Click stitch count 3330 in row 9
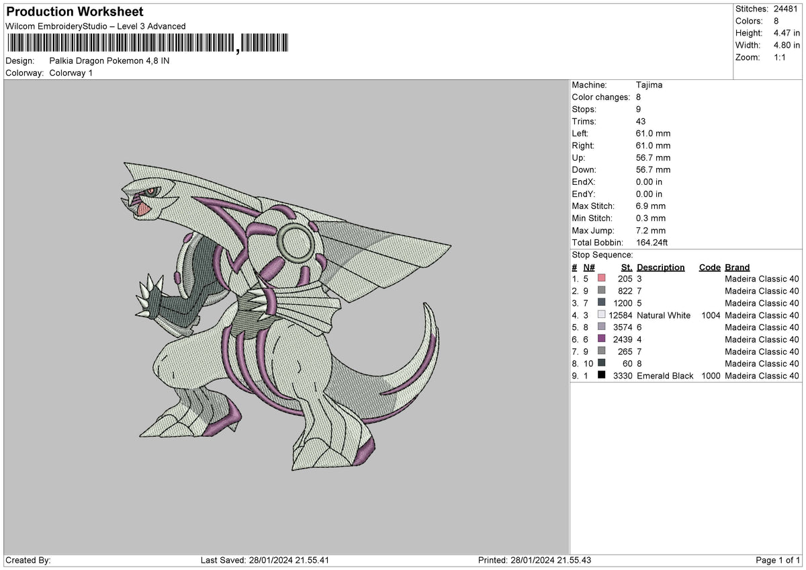Screen dimensions: 806x570 [623, 376]
